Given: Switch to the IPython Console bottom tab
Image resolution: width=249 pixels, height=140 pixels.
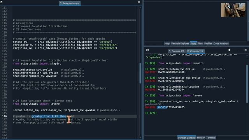Looking at the screenshot, I should coord(187,138).
